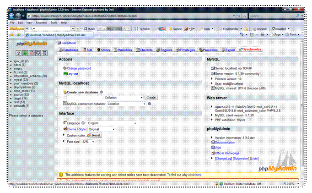Click the Change password link
The width and height of the screenshot is (312, 193).
pos(79,68)
